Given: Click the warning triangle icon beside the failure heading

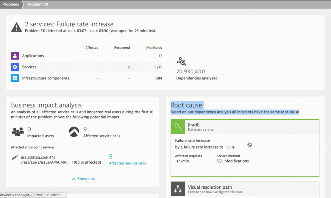Looking at the screenshot, I should 17,26.
